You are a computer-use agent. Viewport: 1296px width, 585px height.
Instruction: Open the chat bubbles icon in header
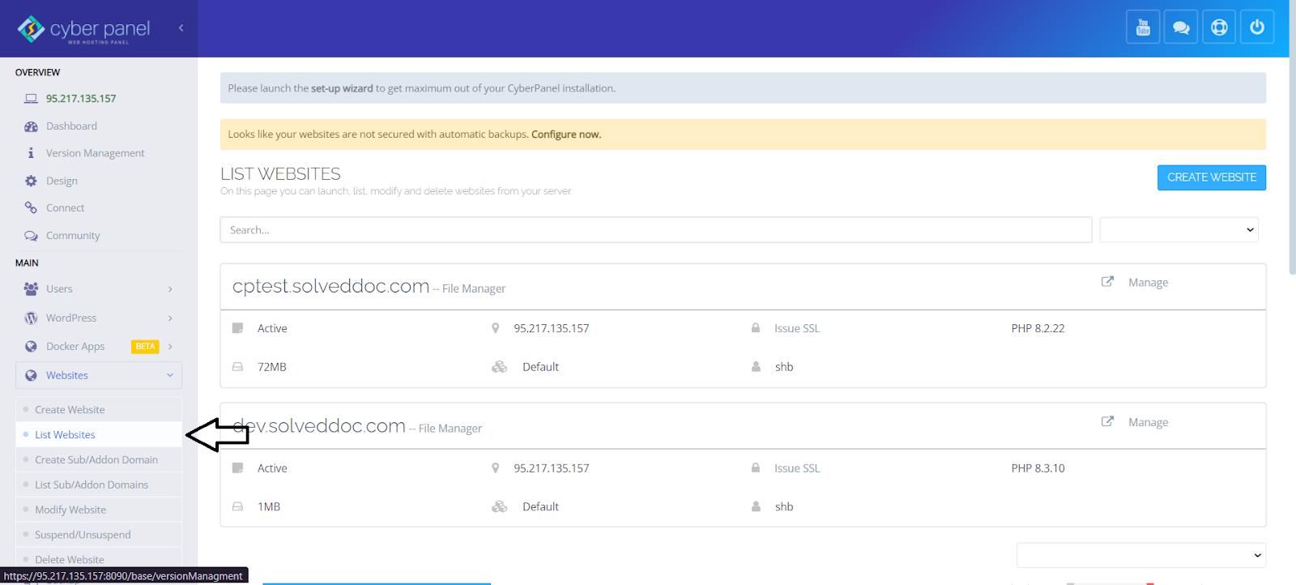tap(1181, 28)
